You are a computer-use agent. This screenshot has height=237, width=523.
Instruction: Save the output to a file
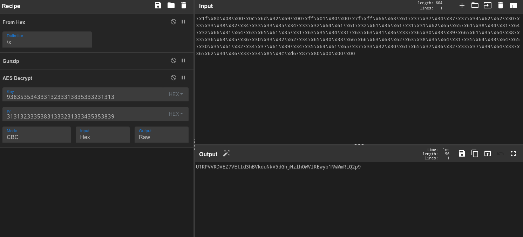(462, 153)
